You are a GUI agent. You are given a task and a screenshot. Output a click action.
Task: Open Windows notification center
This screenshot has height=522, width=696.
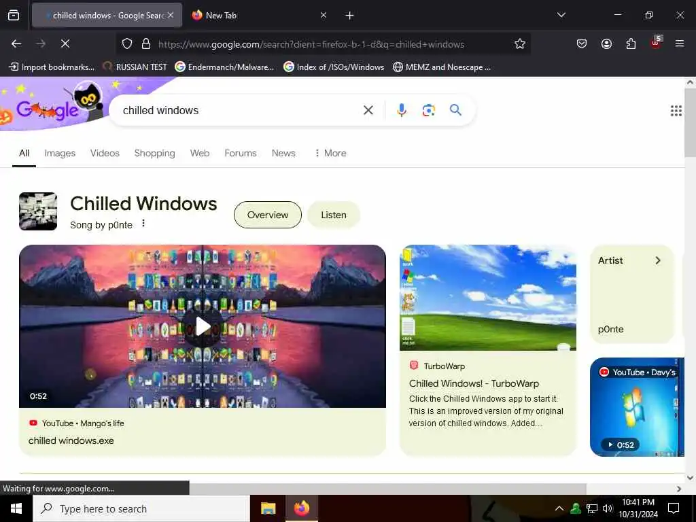pos(674,508)
